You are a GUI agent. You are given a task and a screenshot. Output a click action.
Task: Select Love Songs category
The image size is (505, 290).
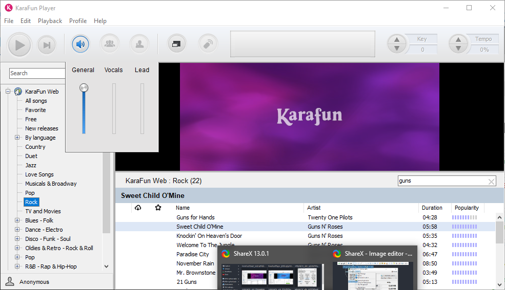39,174
